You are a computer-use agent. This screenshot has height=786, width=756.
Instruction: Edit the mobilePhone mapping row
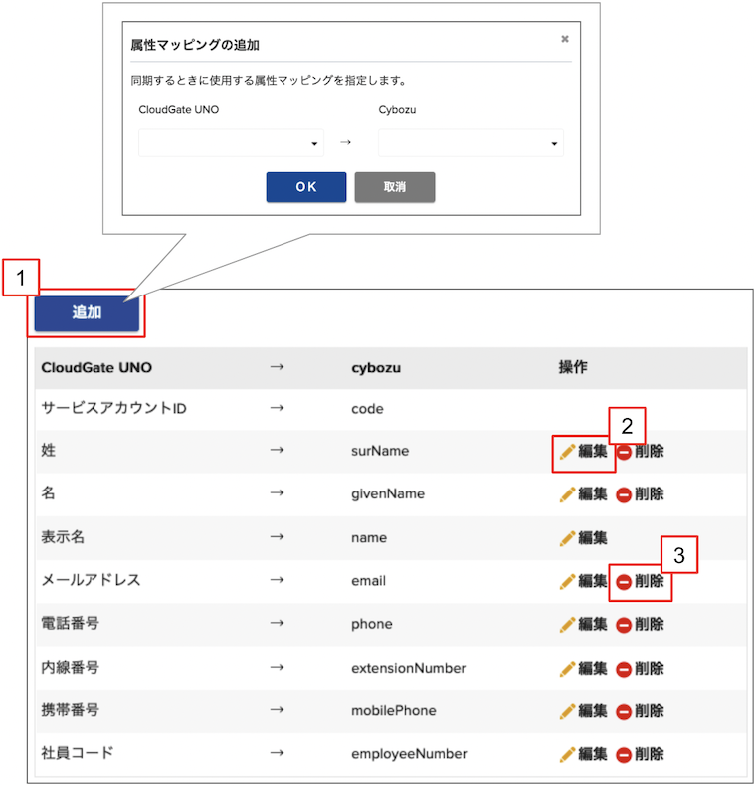point(584,710)
